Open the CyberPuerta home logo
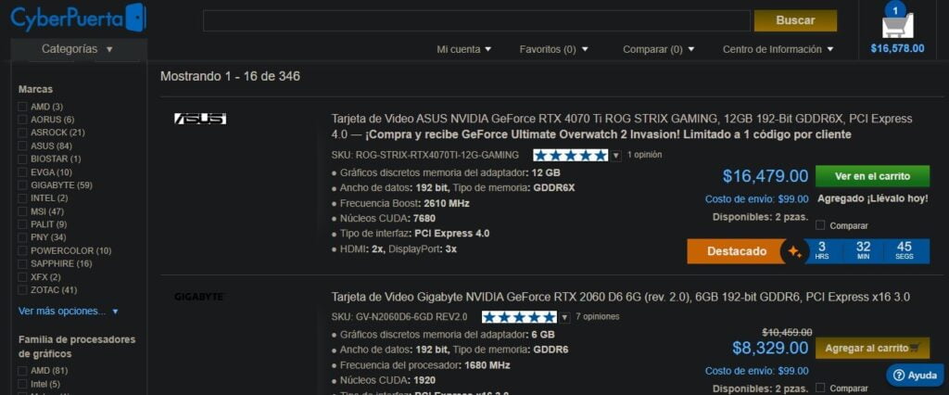This screenshot has height=395, width=949. point(78,18)
